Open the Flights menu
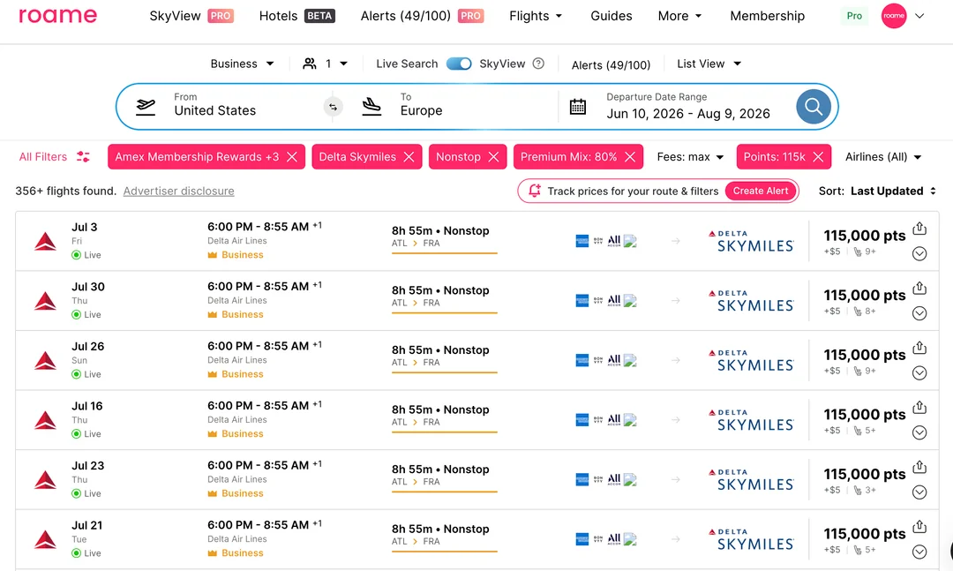 click(536, 16)
